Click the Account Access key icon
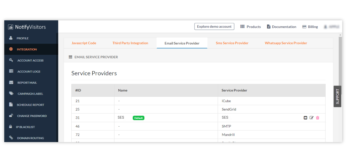Viewport: 346px width, 162px height. [11, 60]
